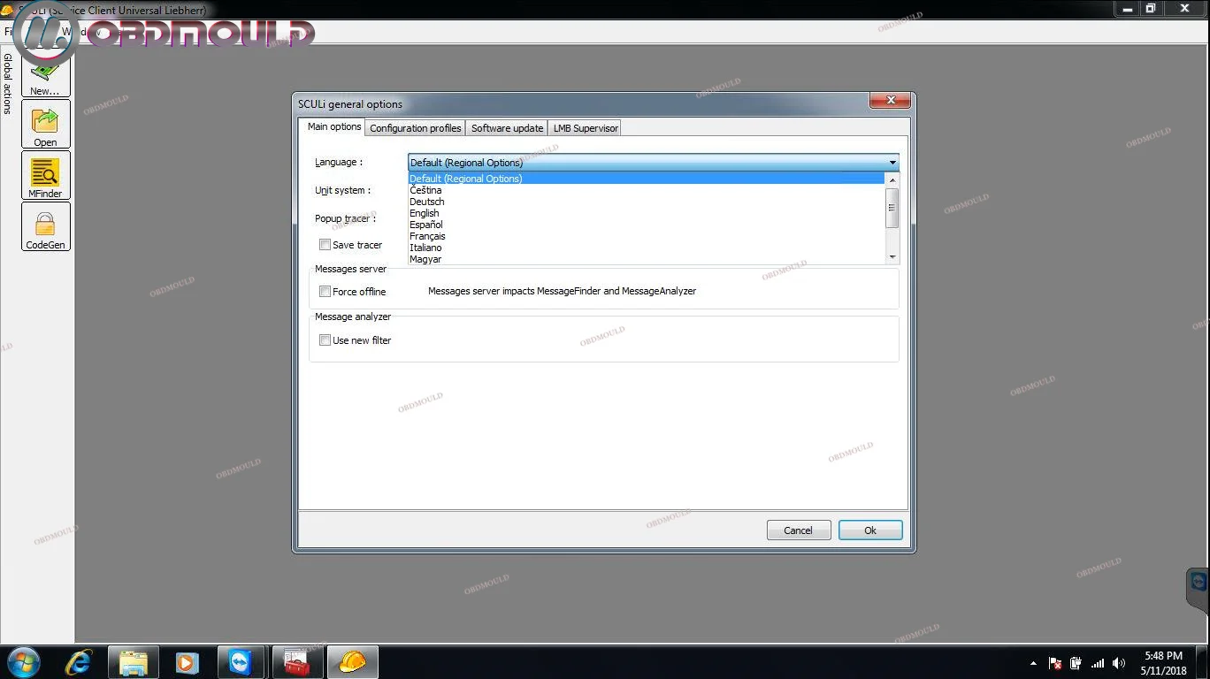The image size is (1210, 679).
Task: Open the MFinder tool
Action: (45, 175)
